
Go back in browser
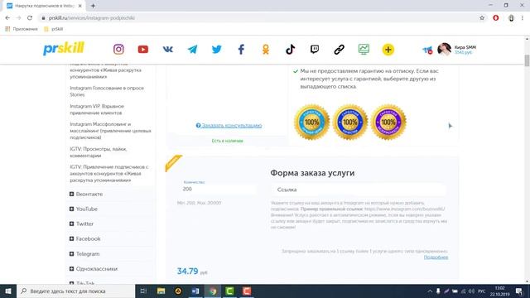pyautogui.click(x=7, y=18)
